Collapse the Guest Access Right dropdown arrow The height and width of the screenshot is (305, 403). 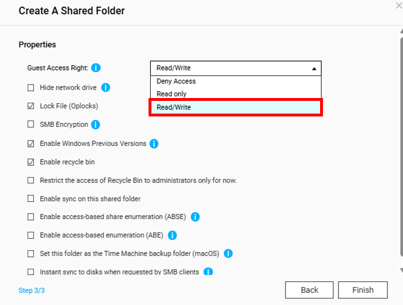tap(314, 69)
